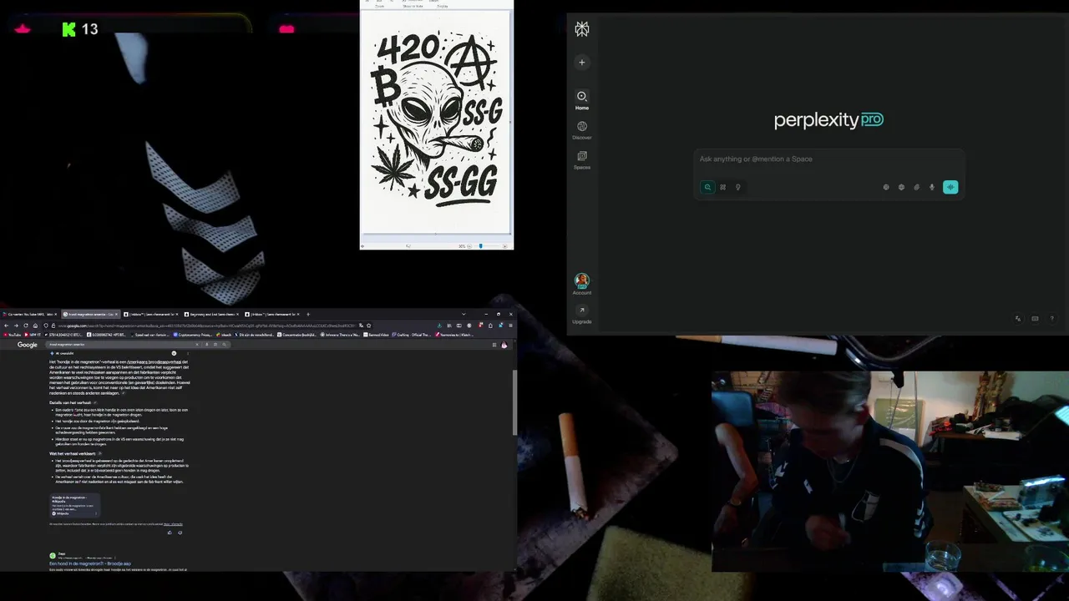
Task: Click alien 420 image in viewer
Action: click(x=436, y=122)
